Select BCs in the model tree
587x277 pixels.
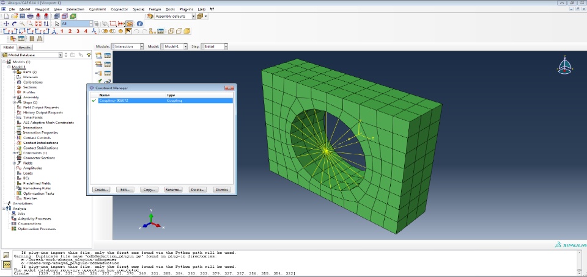point(26,178)
